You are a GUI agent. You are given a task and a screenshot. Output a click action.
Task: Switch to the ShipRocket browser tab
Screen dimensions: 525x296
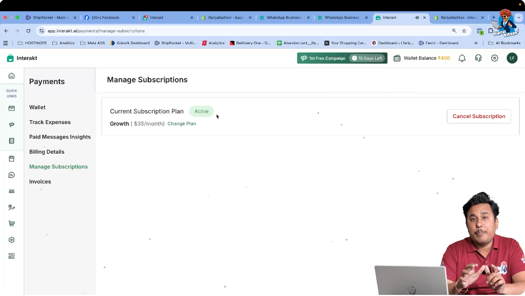pos(51,17)
